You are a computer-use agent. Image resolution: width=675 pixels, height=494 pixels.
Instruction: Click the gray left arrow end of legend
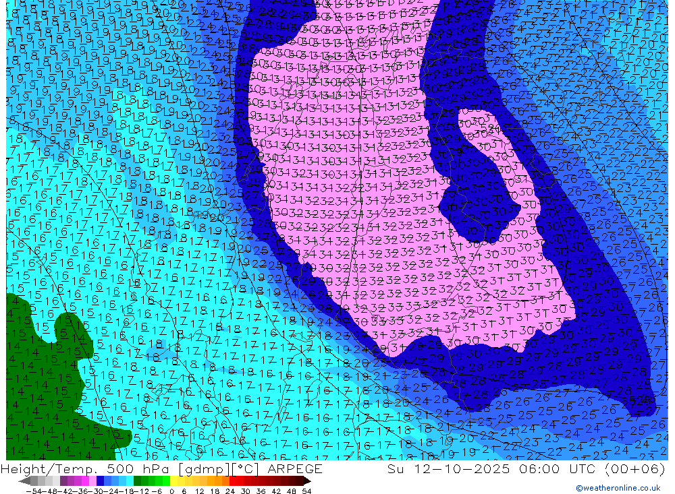(x=24, y=481)
